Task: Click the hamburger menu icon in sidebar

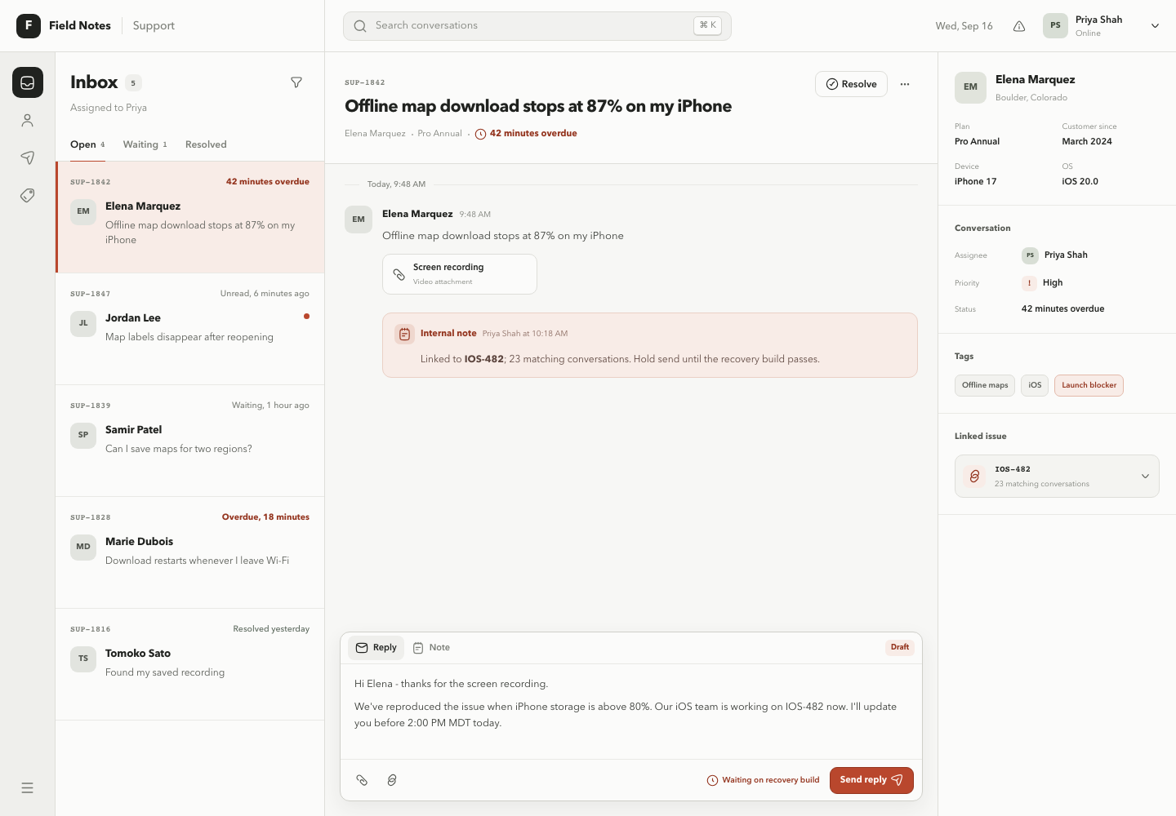Action: click(x=28, y=787)
